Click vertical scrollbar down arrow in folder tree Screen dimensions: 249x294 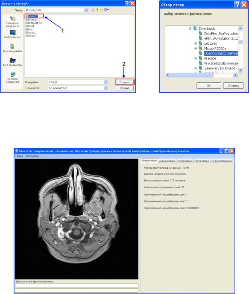tap(240, 70)
